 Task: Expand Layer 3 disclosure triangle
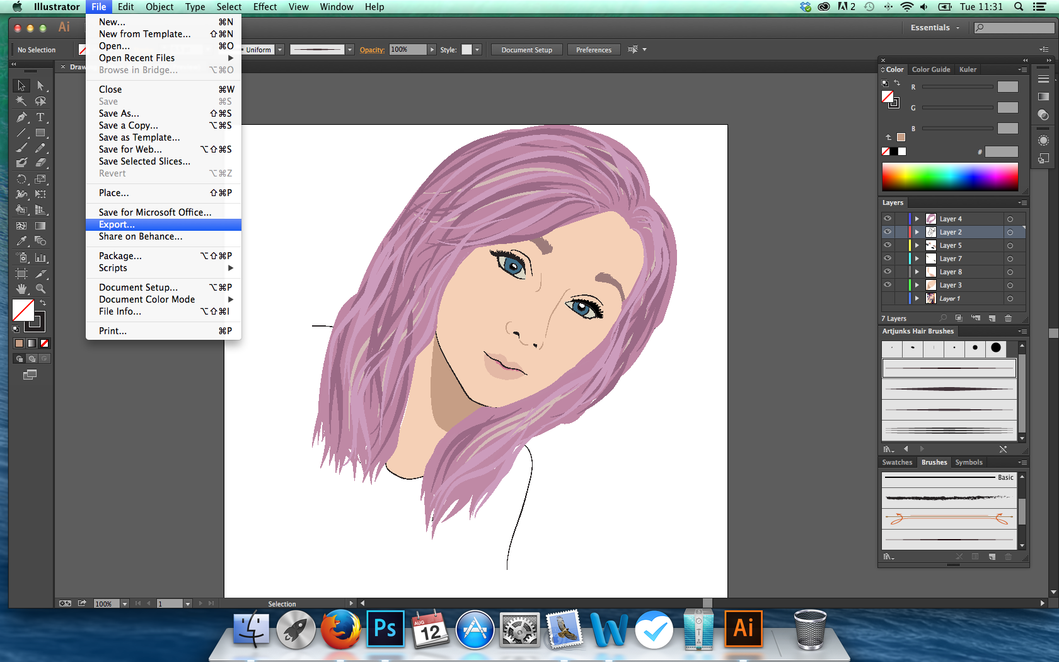tap(917, 285)
